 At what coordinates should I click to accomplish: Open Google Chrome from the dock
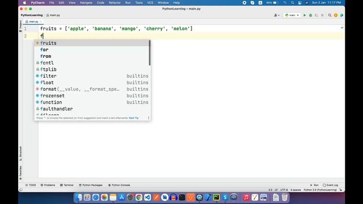point(139,197)
